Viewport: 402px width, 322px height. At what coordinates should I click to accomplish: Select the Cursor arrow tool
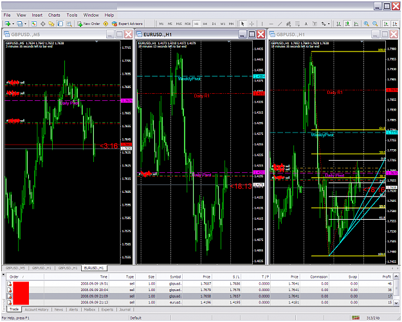[x=242, y=24]
